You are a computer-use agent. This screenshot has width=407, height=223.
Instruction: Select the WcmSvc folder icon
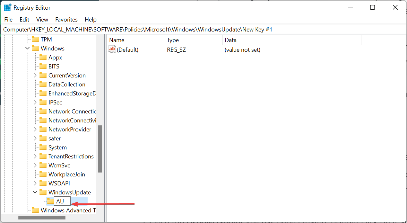43,165
